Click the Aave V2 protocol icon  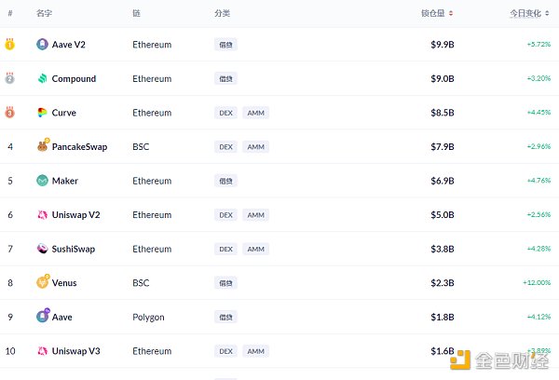pyautogui.click(x=42, y=44)
